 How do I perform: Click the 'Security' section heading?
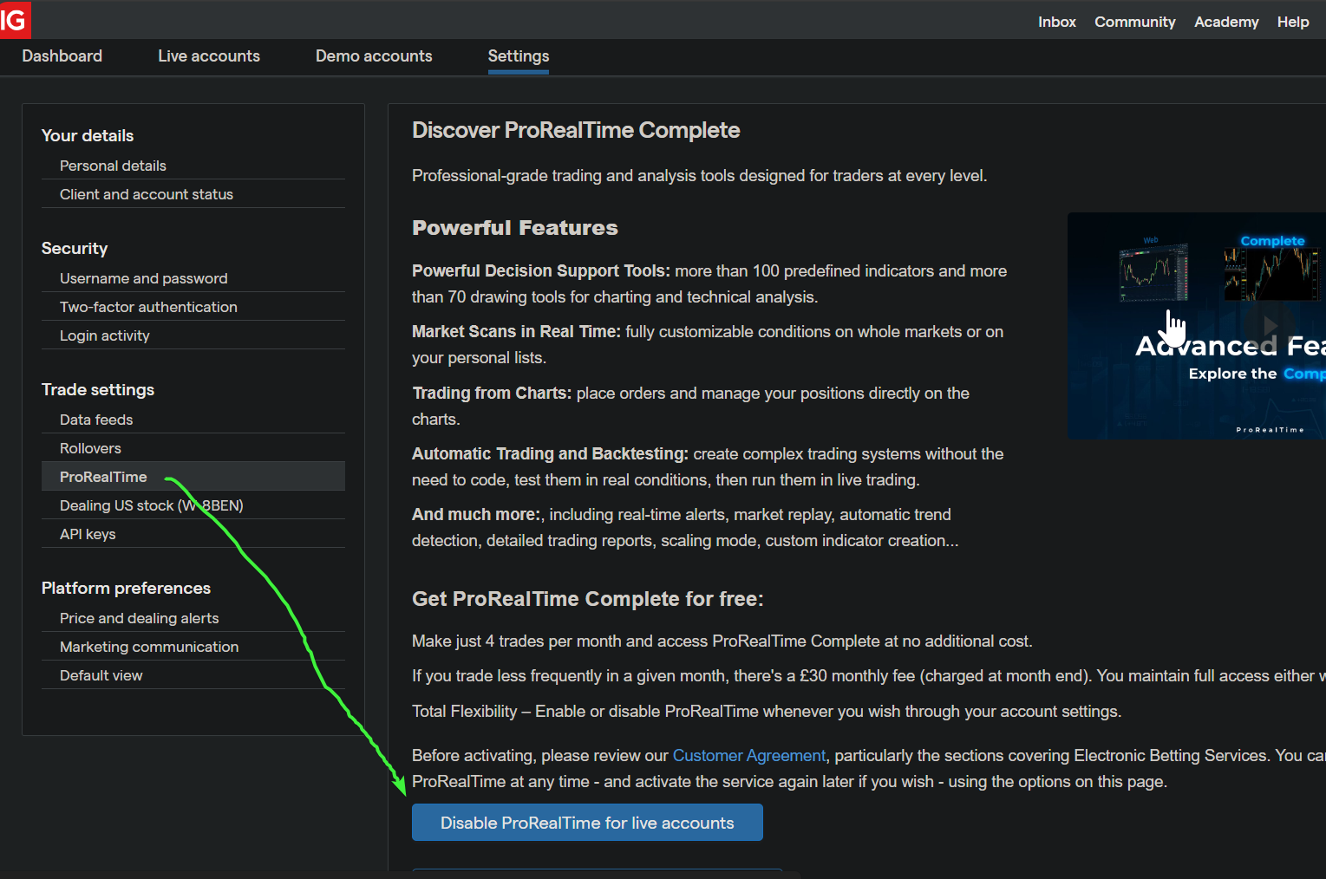click(75, 248)
